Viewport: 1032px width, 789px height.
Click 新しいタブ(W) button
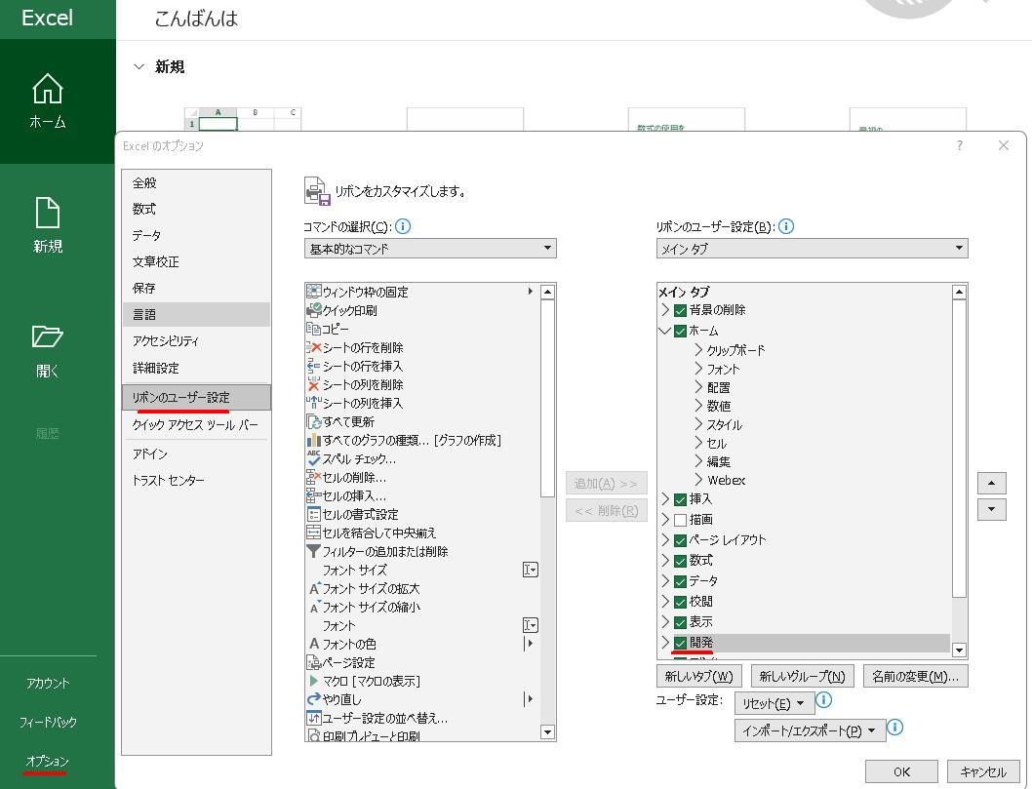point(699,676)
